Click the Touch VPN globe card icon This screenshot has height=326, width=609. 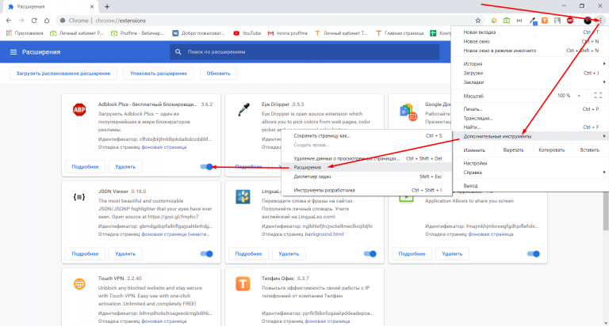tap(79, 284)
